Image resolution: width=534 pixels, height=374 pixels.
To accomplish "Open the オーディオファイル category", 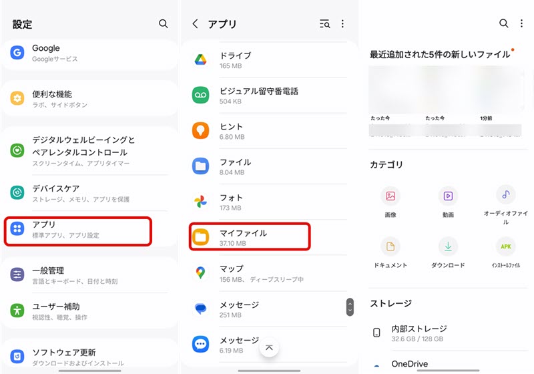I will (506, 205).
